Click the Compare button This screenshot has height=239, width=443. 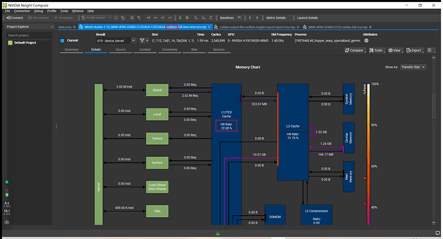click(x=355, y=51)
